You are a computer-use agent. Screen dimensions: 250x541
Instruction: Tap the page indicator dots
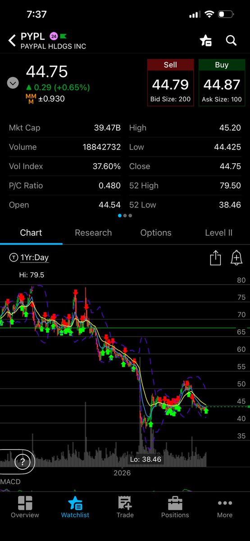(125, 215)
